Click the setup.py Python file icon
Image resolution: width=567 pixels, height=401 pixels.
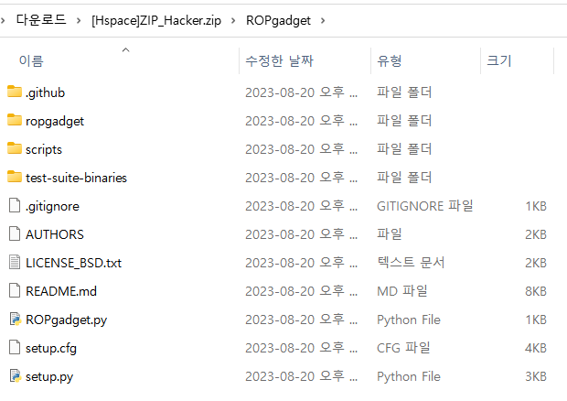[15, 376]
